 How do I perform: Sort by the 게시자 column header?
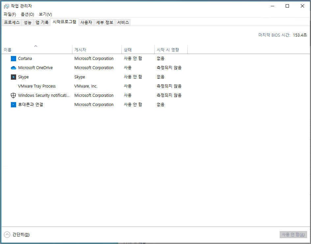[x=97, y=50]
